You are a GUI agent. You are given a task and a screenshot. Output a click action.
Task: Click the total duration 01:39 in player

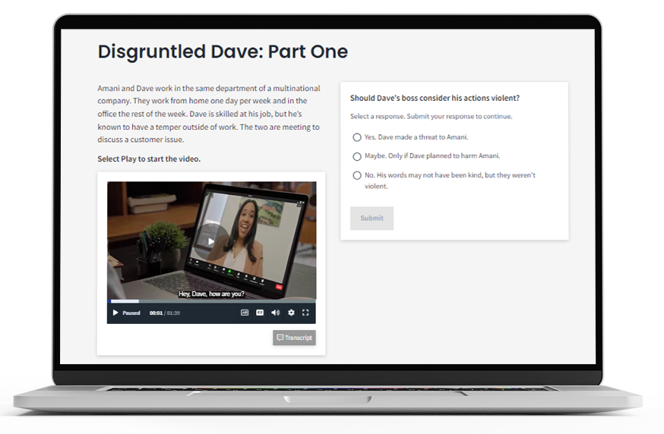point(174,313)
